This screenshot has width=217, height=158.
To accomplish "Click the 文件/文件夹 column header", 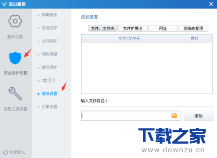I will tap(129, 38).
